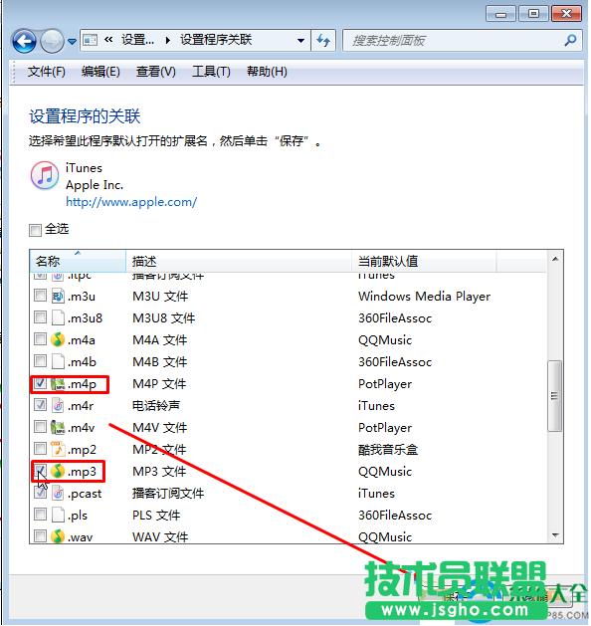Click the iTunes program icon
Viewport: 591px width, 626px height.
45,175
